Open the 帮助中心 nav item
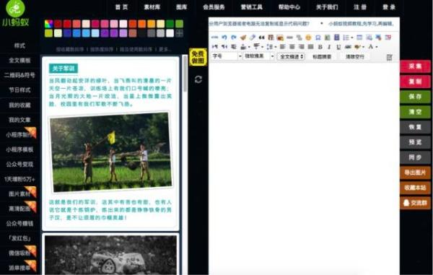The width and height of the screenshot is (433, 275). pos(289,7)
